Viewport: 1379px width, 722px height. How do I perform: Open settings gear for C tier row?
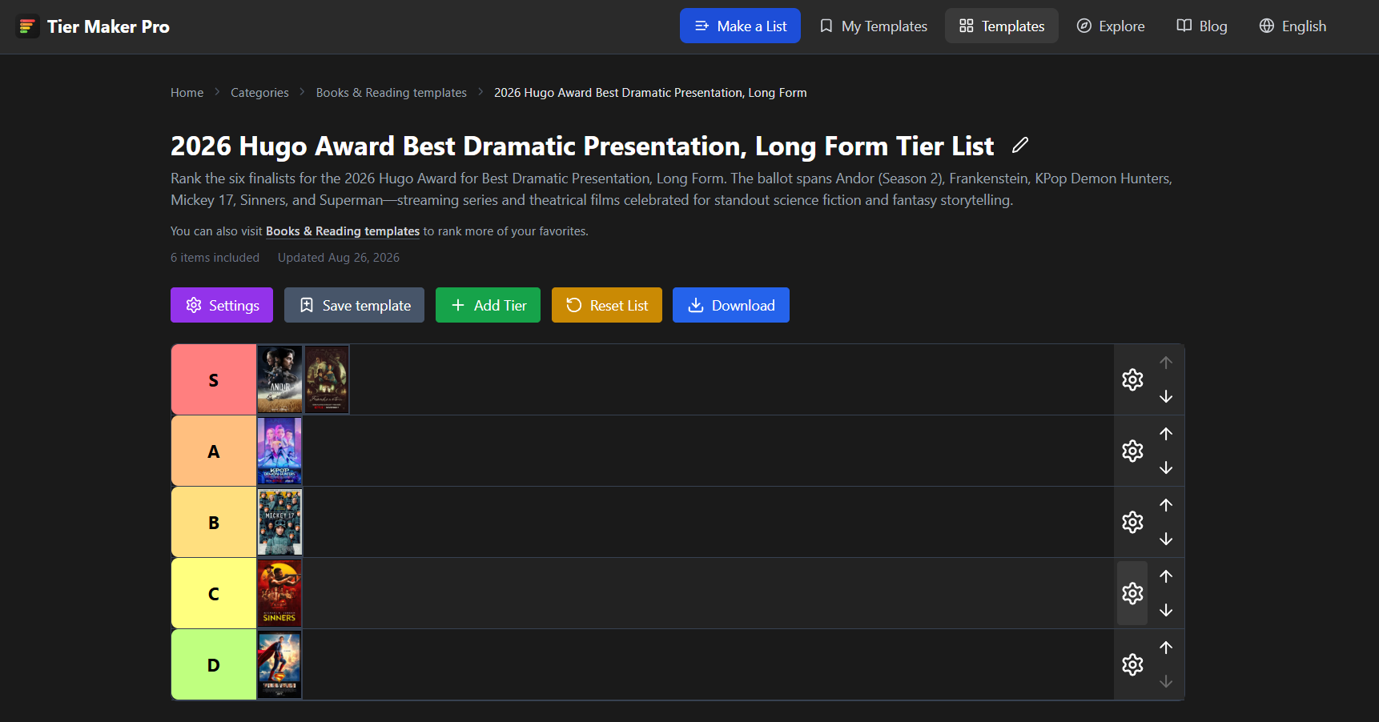pyautogui.click(x=1132, y=593)
